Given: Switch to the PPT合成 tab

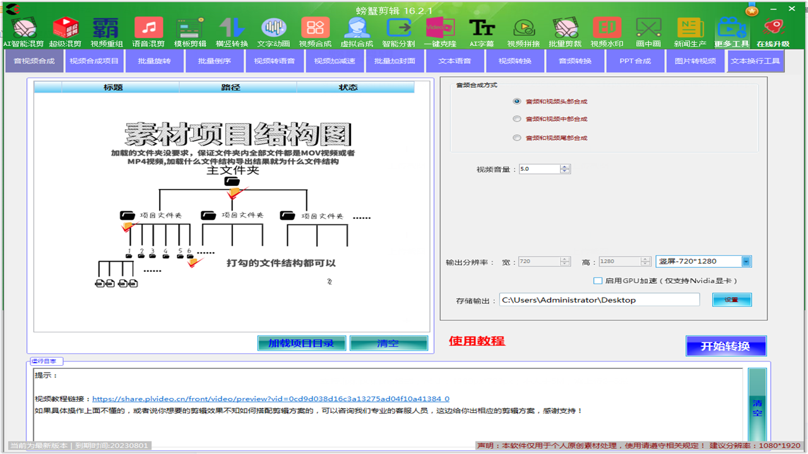Looking at the screenshot, I should pyautogui.click(x=634, y=61).
